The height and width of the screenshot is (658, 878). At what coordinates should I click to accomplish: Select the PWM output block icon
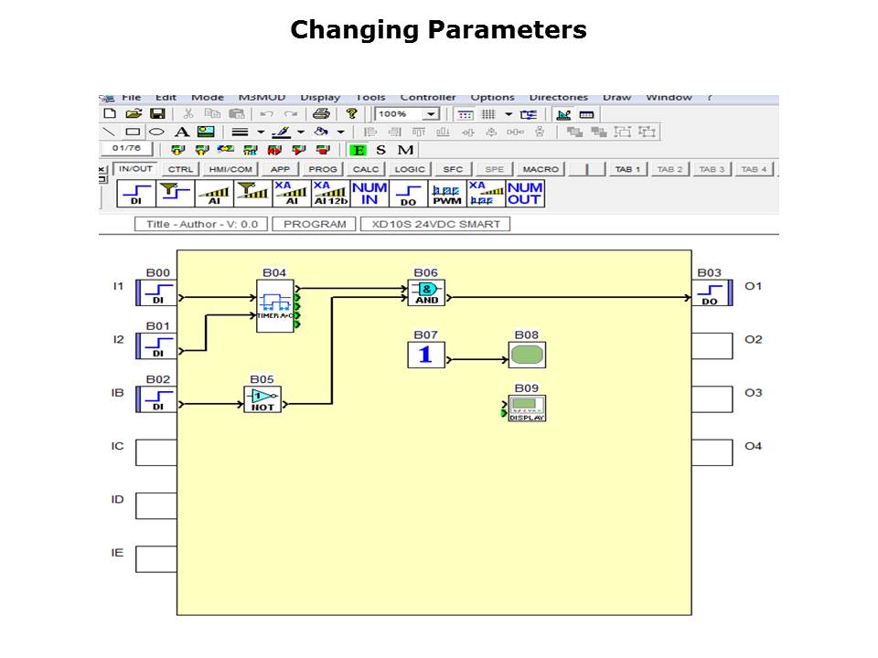point(447,193)
